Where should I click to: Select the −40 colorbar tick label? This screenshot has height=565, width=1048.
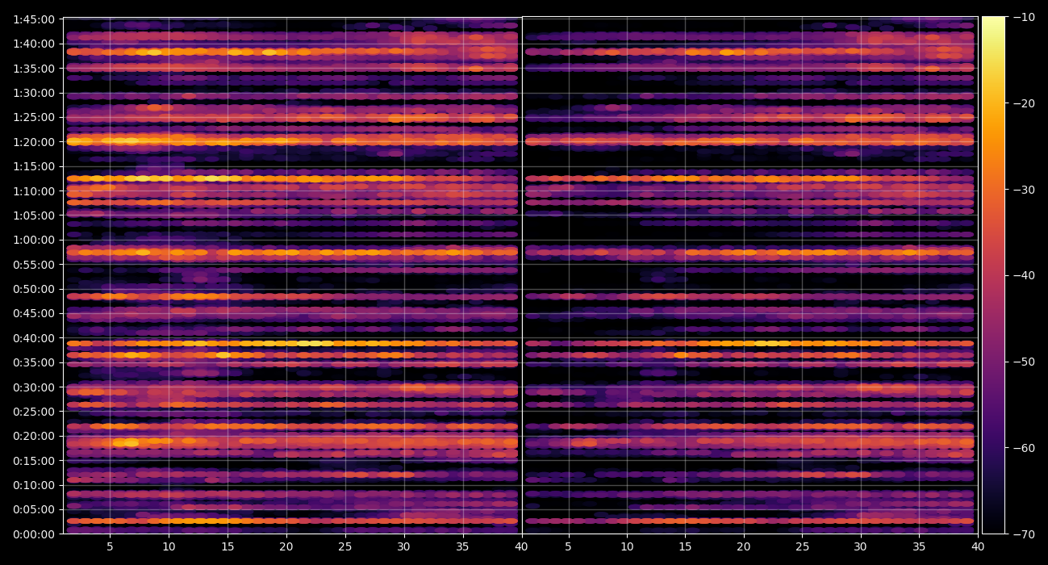(x=1024, y=275)
